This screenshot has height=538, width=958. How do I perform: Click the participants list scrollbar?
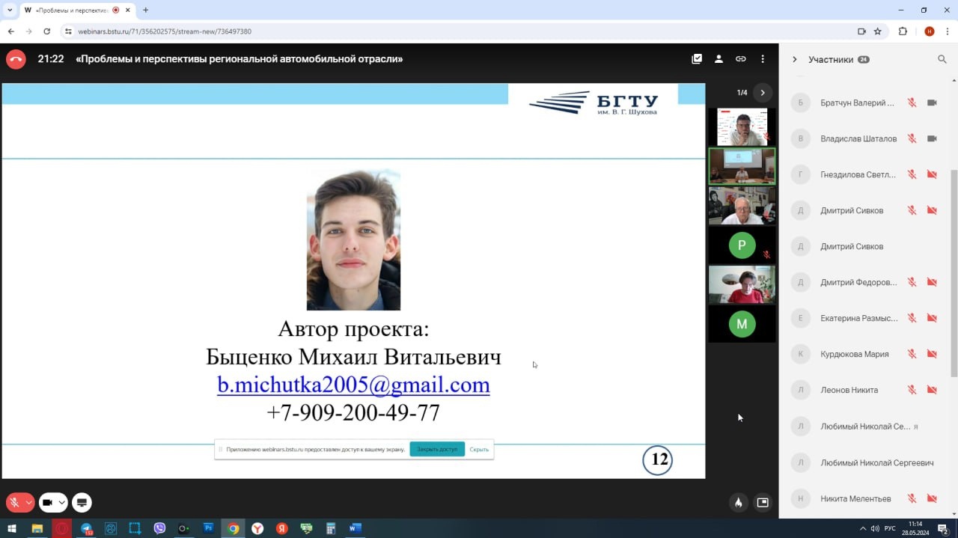[954, 273]
